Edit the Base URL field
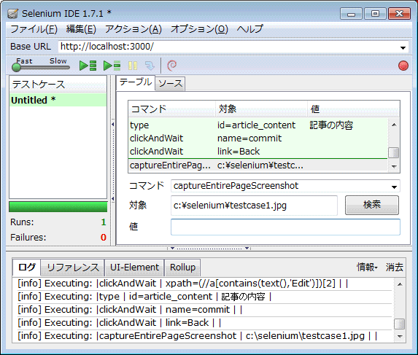Screen dimensions: 418x355 click(x=229, y=47)
